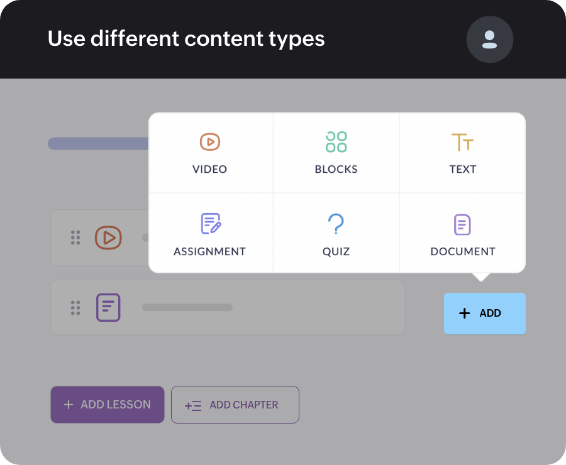The width and height of the screenshot is (566, 465).
Task: Select the VIDEO label in popup
Action: click(x=209, y=169)
